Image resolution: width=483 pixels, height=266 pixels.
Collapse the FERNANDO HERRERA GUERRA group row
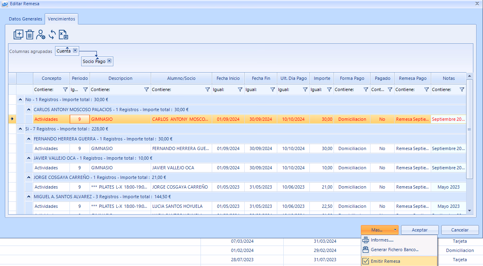click(x=29, y=139)
